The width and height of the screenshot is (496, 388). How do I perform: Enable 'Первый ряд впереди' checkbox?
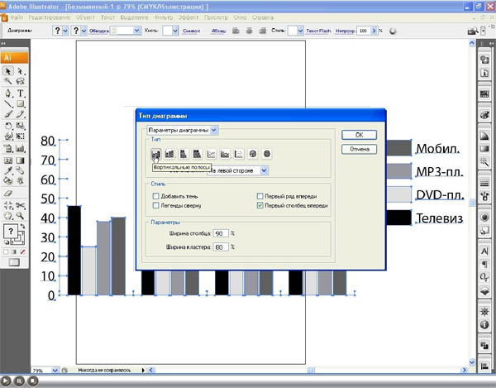pyautogui.click(x=260, y=195)
